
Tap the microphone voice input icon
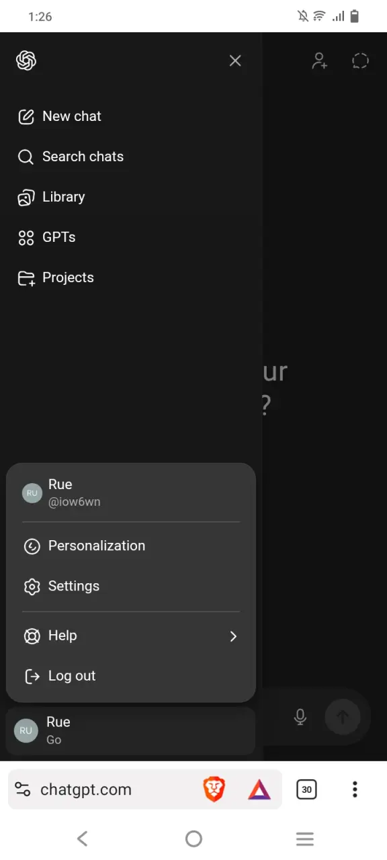pos(300,717)
